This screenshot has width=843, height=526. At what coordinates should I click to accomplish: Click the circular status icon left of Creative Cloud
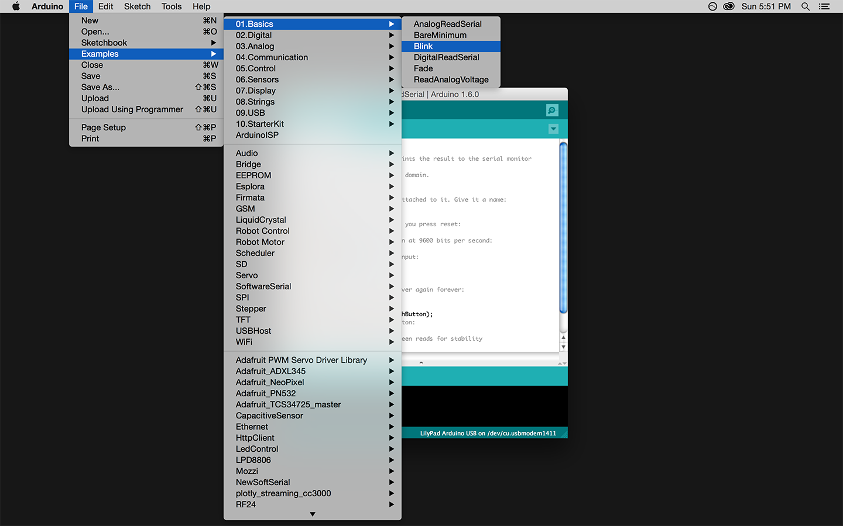click(x=712, y=6)
